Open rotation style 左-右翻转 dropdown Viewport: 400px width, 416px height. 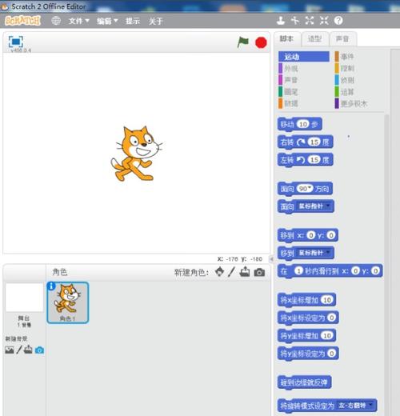(356, 406)
